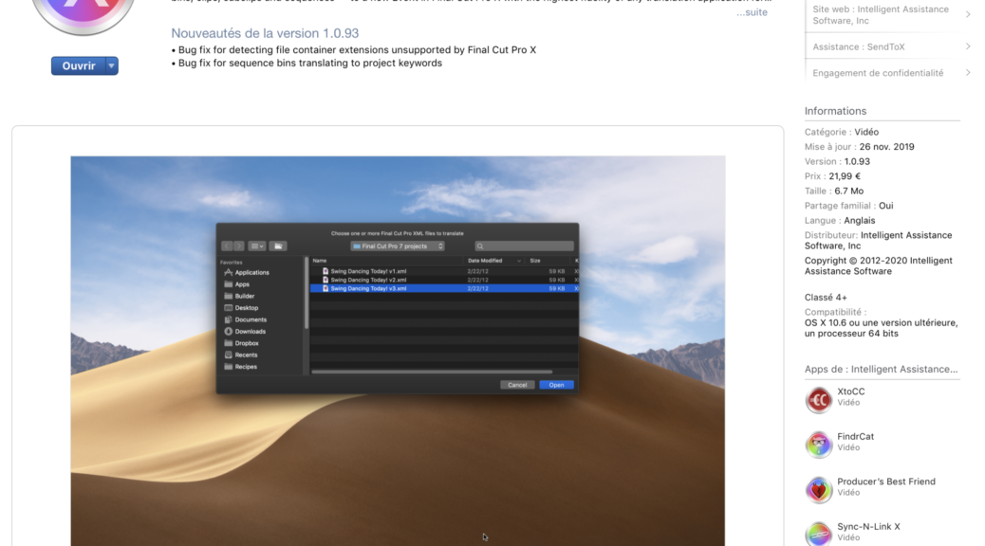Open Engagement de confidentialité link
The image size is (985, 546).
(878, 73)
